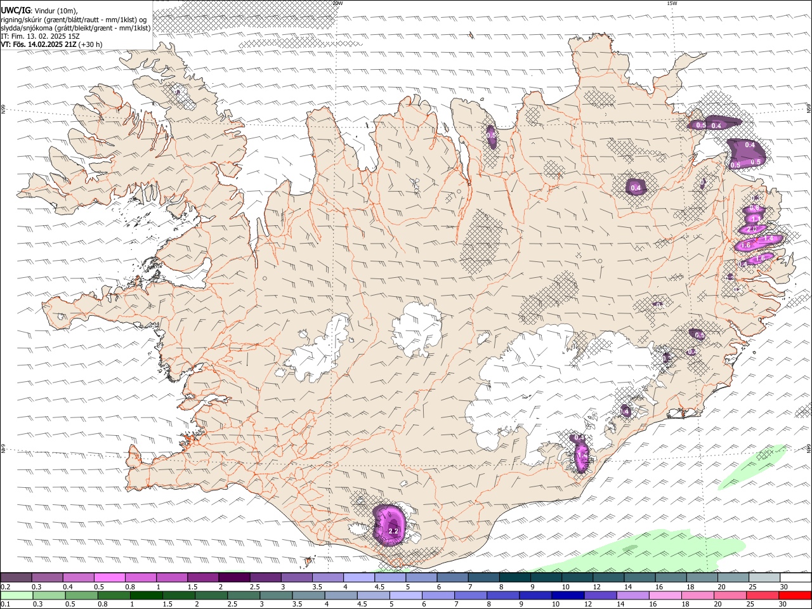Click the issue time line "IT: Fim. 13. 02. 2025 15Z"
The height and width of the screenshot is (609, 812).
click(39, 36)
